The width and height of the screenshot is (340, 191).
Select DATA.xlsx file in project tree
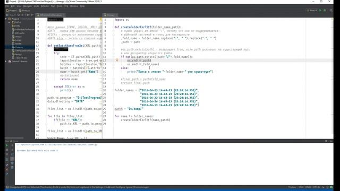(20, 33)
